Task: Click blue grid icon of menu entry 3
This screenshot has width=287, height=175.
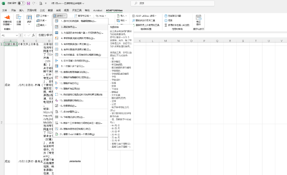Action: (x=57, y=33)
